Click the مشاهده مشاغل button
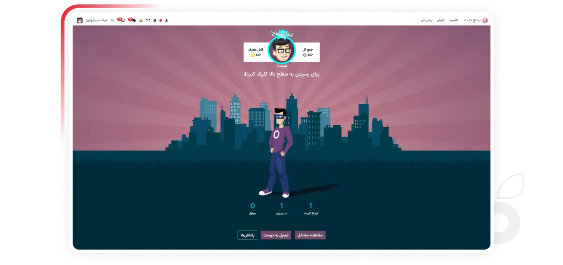Viewport: 563px width, 265px height. (x=310, y=235)
